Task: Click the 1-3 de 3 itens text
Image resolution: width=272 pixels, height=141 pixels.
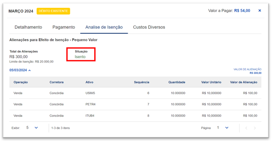Action: click(61, 128)
